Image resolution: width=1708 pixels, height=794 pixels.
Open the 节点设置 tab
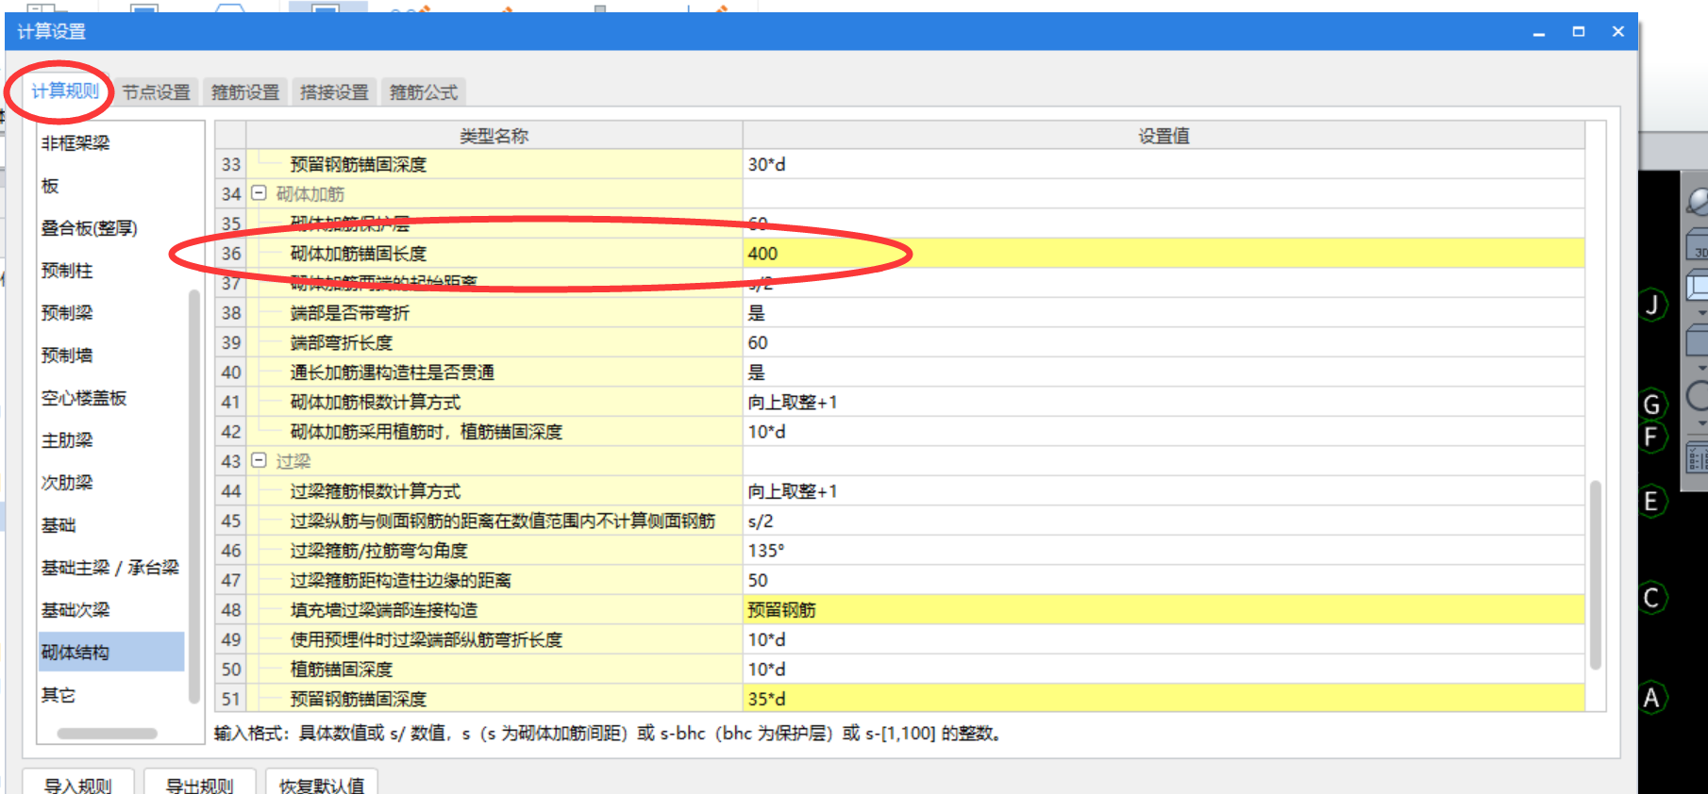(157, 91)
